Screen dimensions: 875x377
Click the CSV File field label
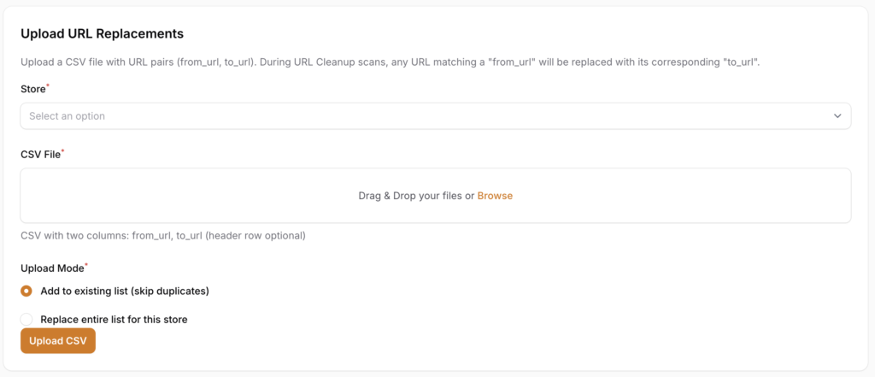(x=40, y=155)
